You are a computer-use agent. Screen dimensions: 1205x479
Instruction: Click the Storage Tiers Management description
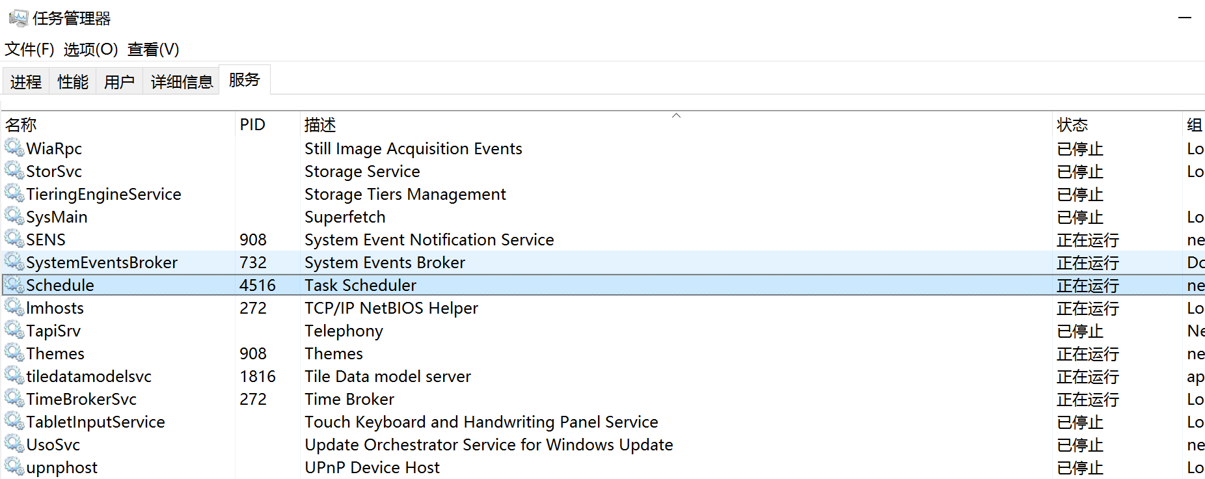click(x=405, y=194)
